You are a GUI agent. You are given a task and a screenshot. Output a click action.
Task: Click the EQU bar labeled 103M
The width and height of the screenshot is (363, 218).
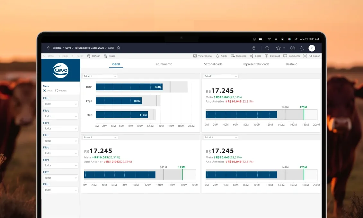(x=119, y=101)
